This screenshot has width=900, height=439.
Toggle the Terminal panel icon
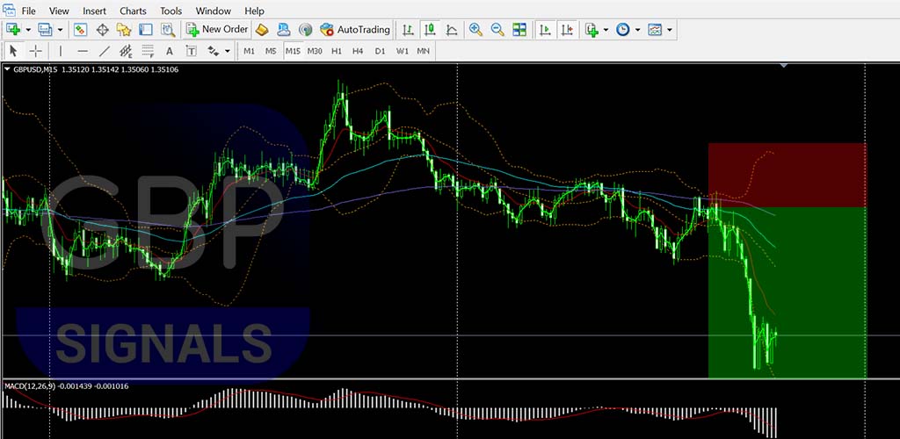pyautogui.click(x=146, y=29)
